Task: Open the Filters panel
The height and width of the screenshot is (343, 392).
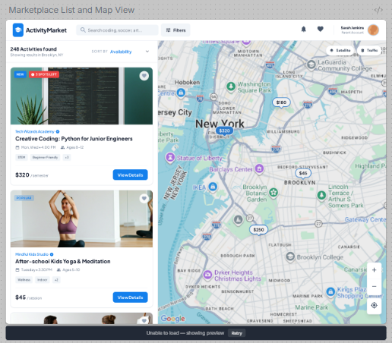Action: tap(175, 30)
